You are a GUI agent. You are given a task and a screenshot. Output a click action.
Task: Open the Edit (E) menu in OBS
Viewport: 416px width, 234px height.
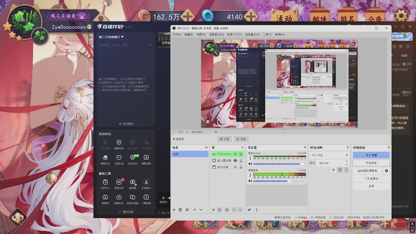click(x=189, y=34)
